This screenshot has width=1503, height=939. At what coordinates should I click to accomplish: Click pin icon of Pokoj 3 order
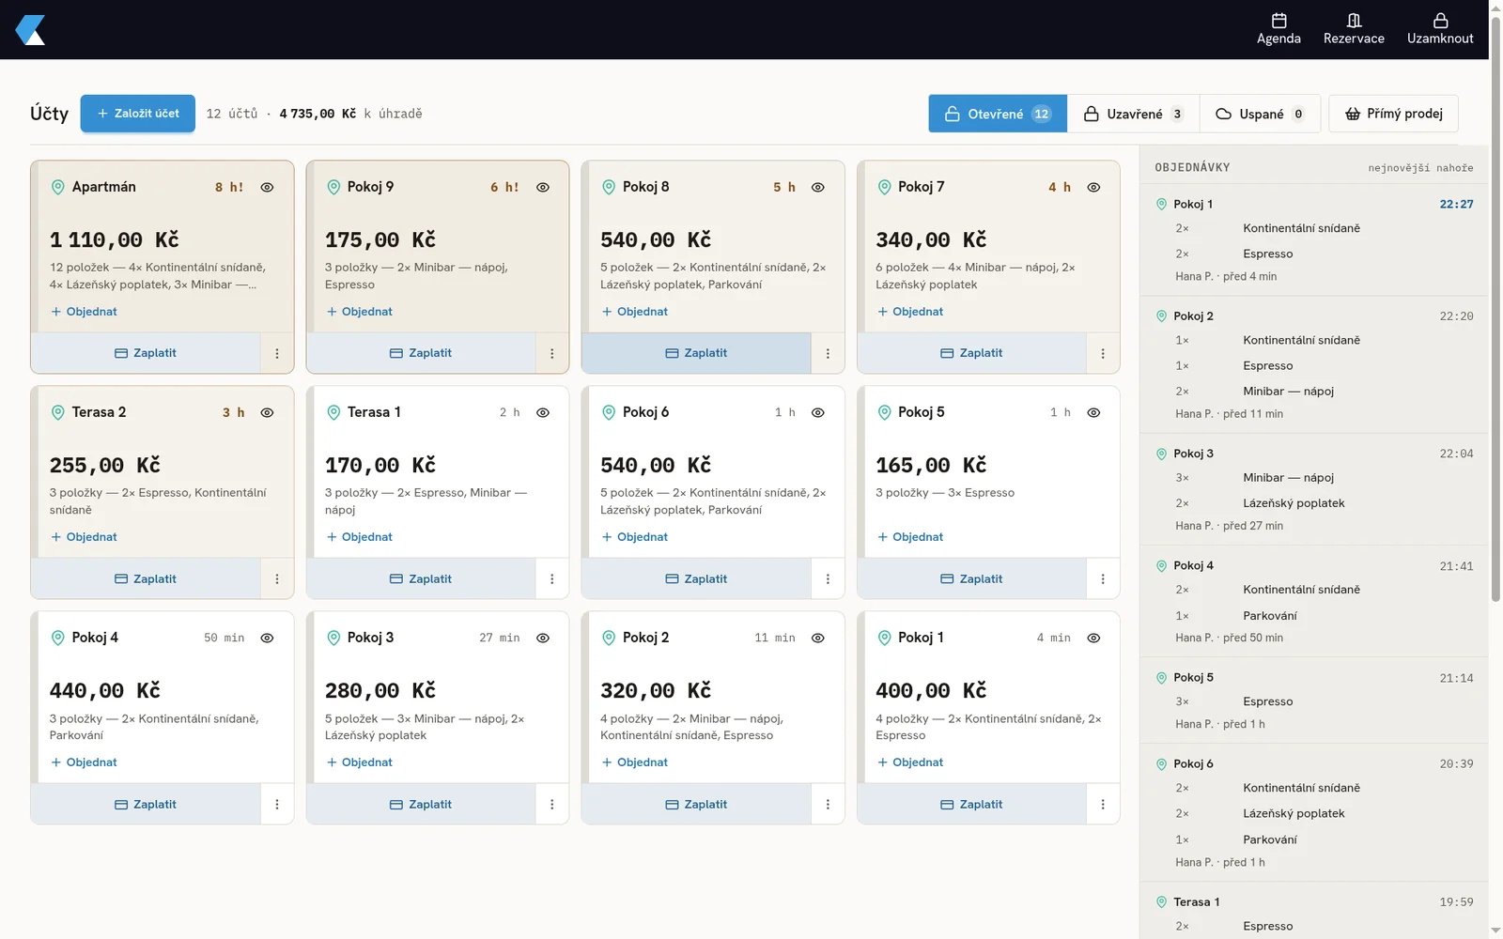coord(1161,454)
